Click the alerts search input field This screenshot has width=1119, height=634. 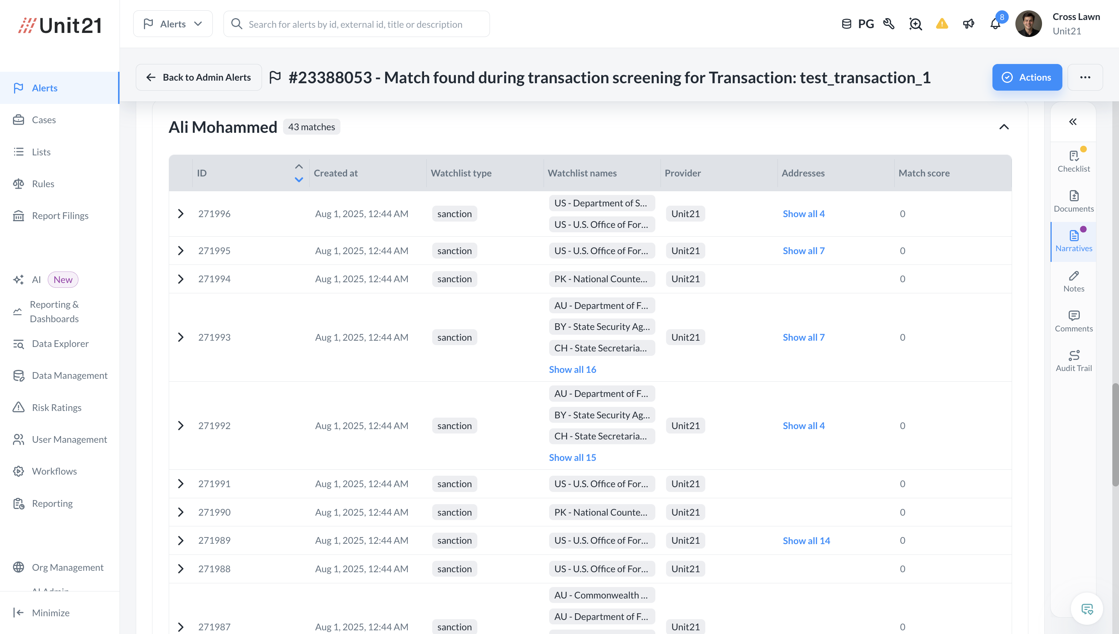[x=356, y=24]
